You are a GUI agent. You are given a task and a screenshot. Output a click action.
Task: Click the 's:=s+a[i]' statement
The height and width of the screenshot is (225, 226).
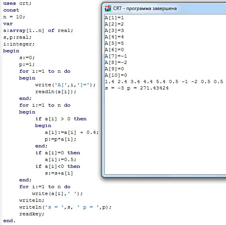click(59, 173)
